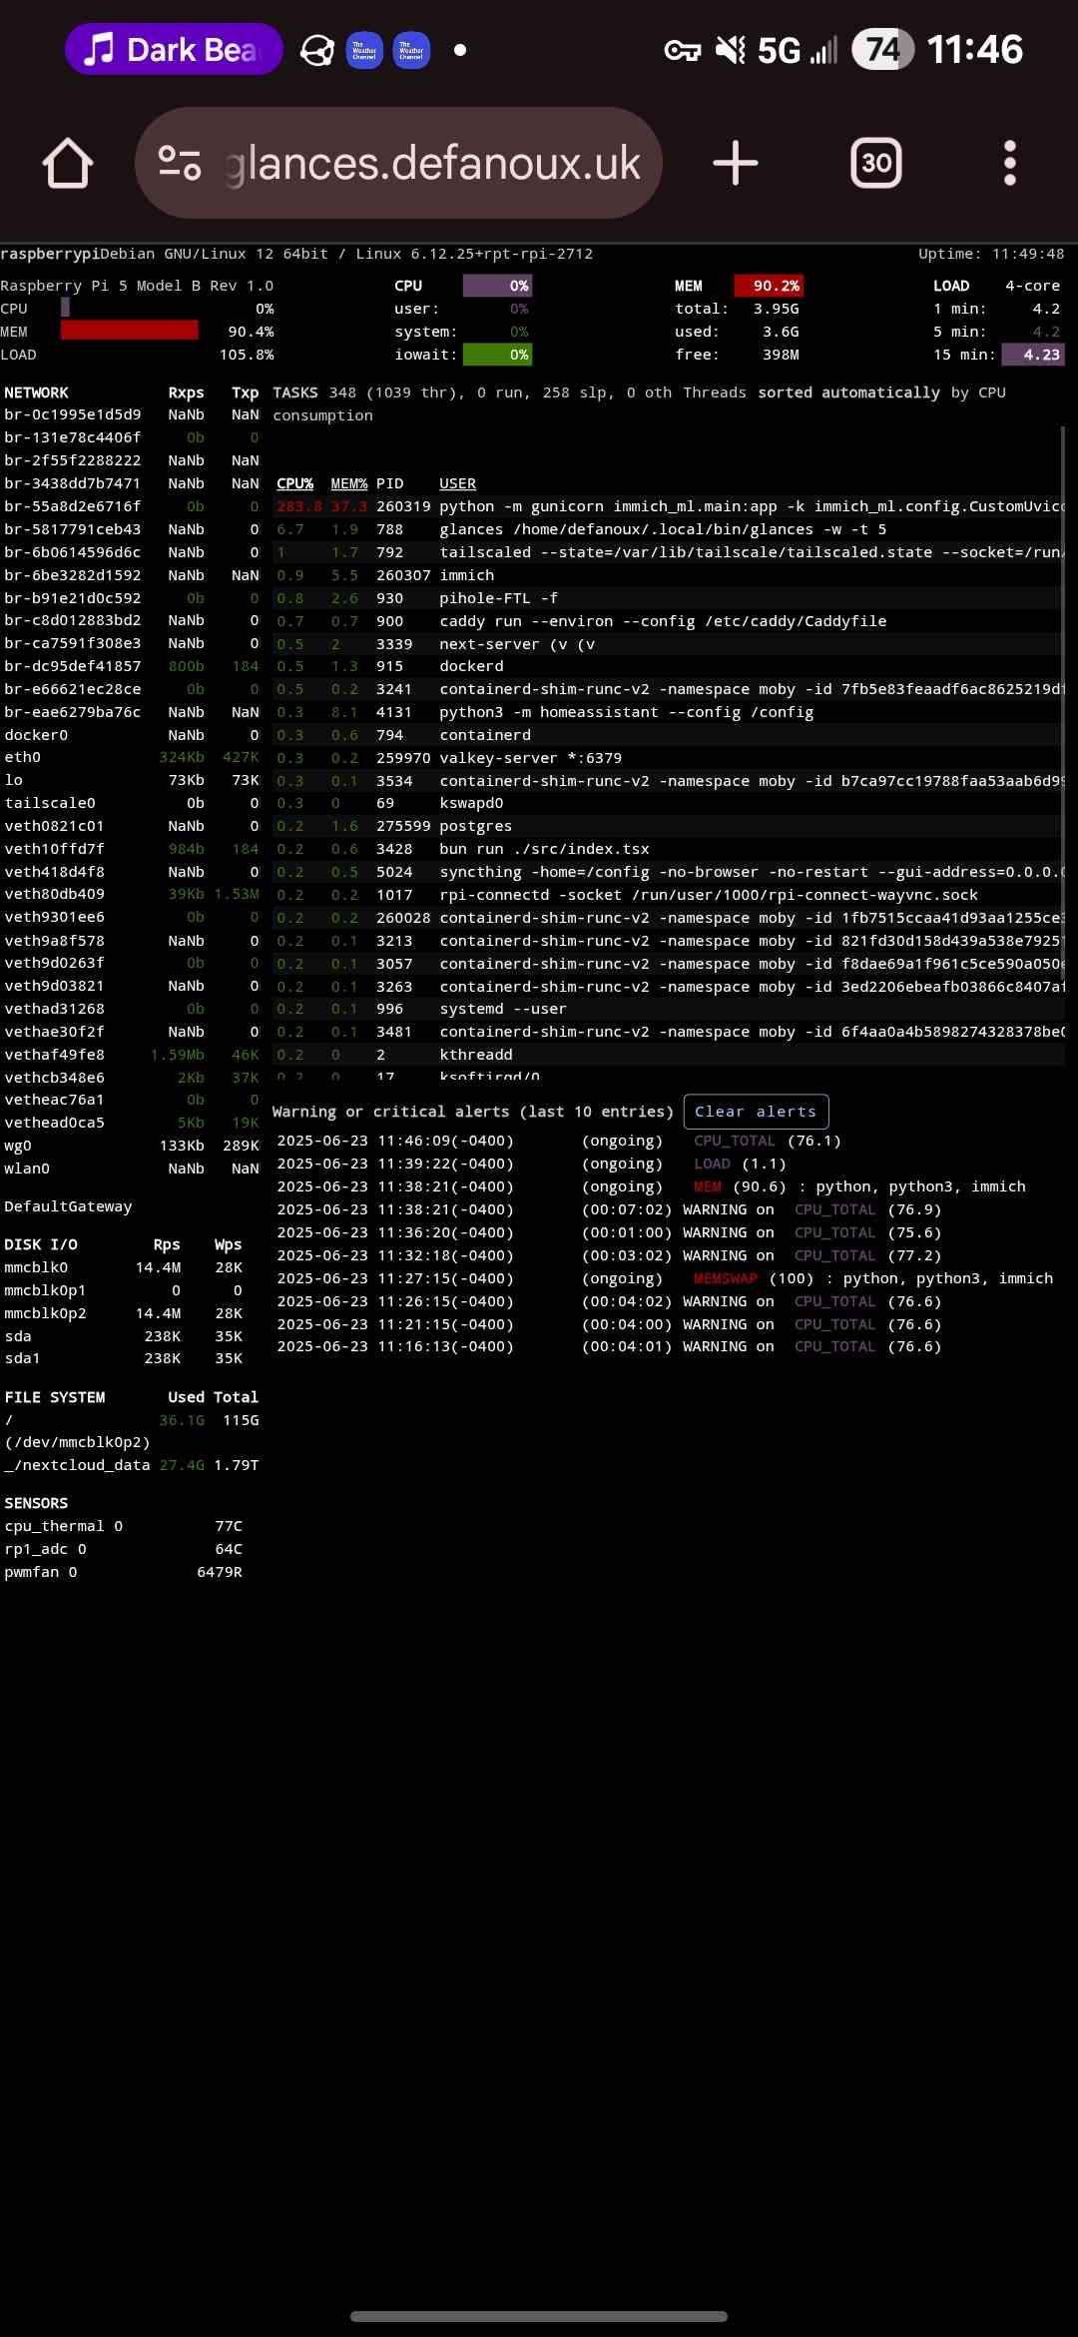
Task: Open the browser three-dot menu
Action: click(1009, 163)
